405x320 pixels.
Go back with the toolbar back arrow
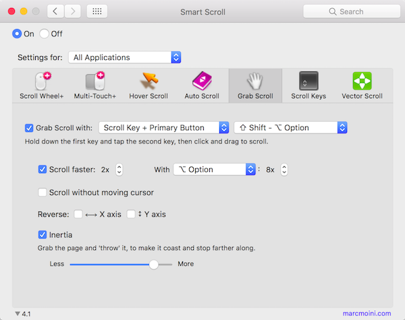tap(55, 11)
